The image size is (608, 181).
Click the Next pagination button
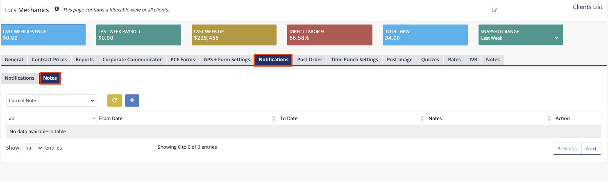point(591,149)
